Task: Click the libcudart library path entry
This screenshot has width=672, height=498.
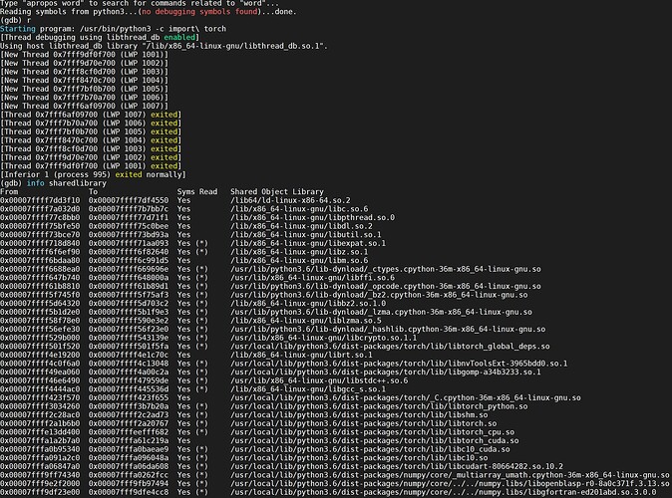Action: click(x=400, y=465)
